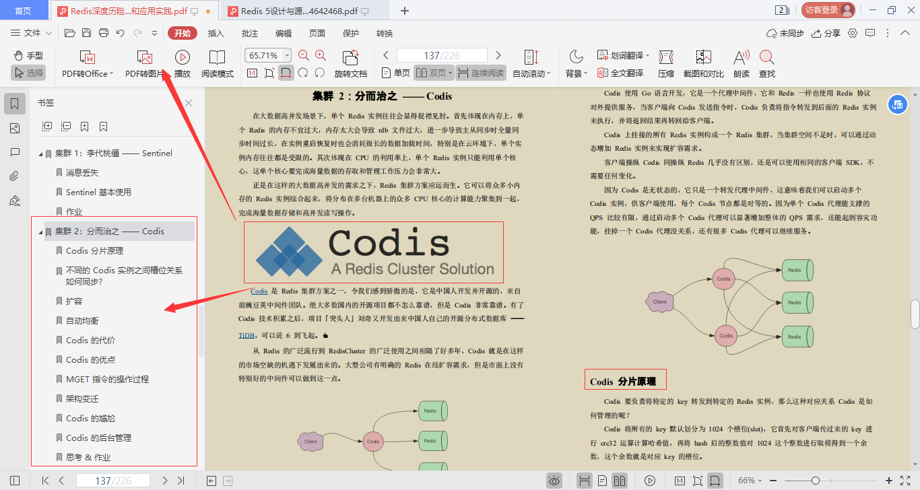Follow the TiDB hyperlink in the document
The width and height of the screenshot is (920, 490).
pyautogui.click(x=247, y=335)
